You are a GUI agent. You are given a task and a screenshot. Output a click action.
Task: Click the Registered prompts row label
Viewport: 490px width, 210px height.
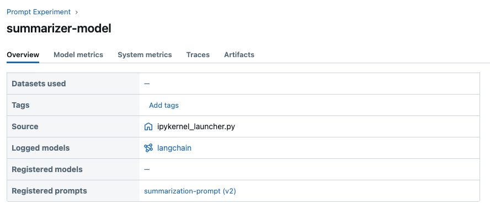[x=49, y=191]
